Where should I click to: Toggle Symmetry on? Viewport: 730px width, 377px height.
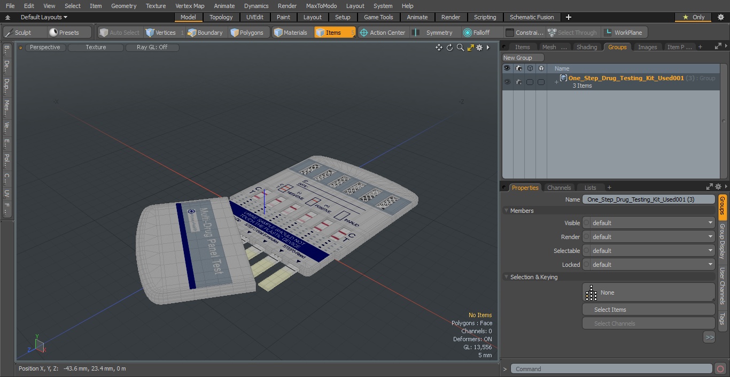click(434, 33)
